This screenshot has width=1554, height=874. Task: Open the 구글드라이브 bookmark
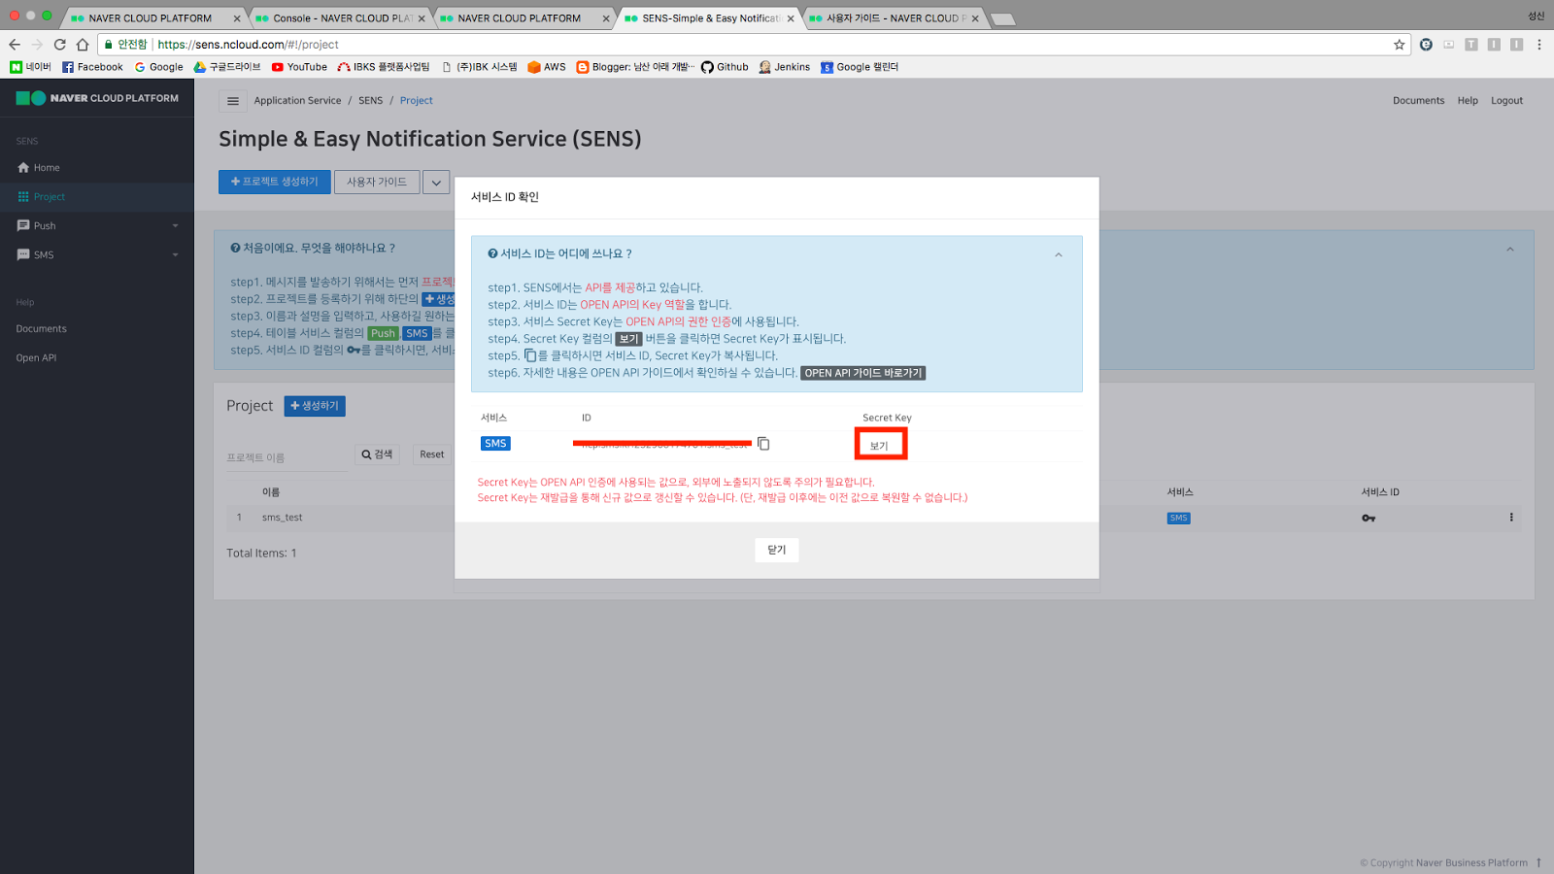pos(227,67)
